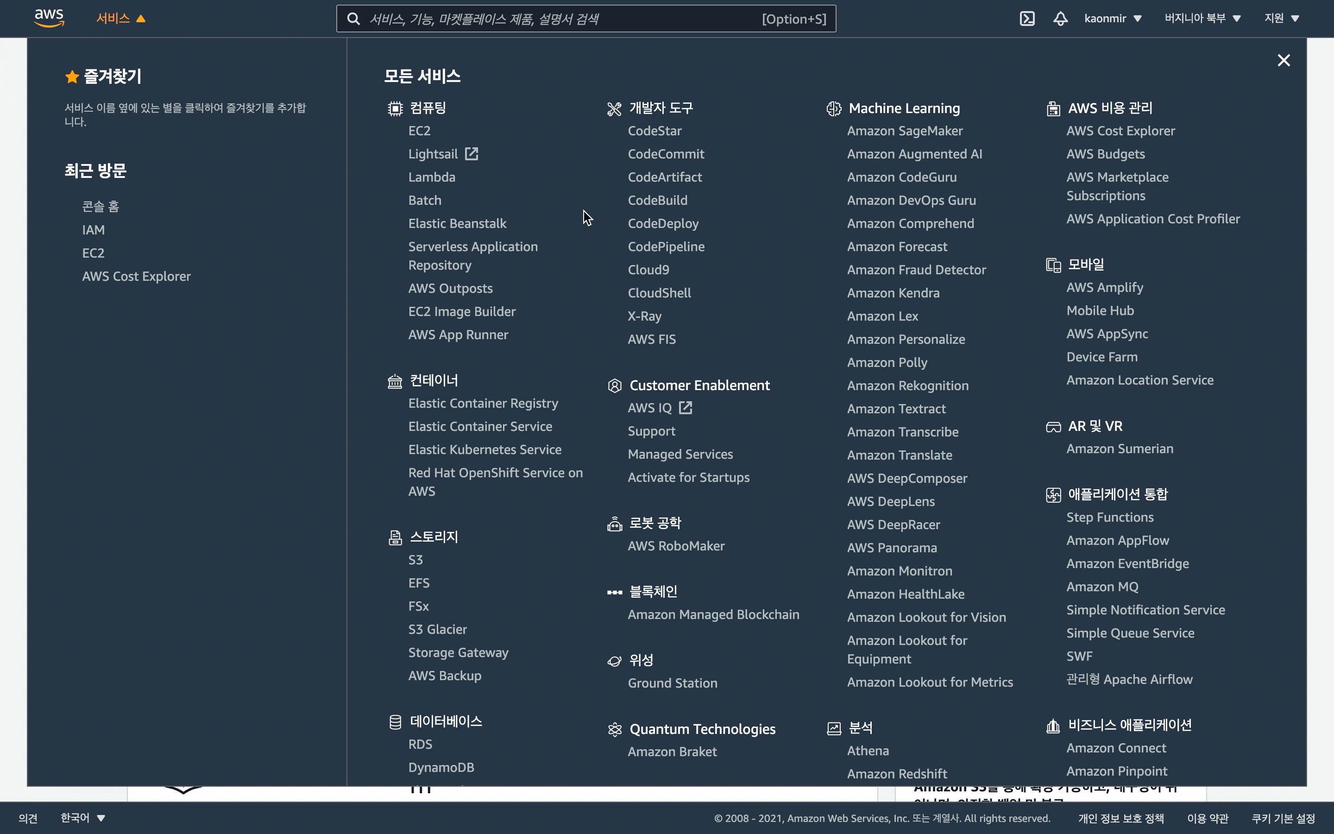Open 이용 약관 footer link
The image size is (1334, 834).
[x=1208, y=818]
